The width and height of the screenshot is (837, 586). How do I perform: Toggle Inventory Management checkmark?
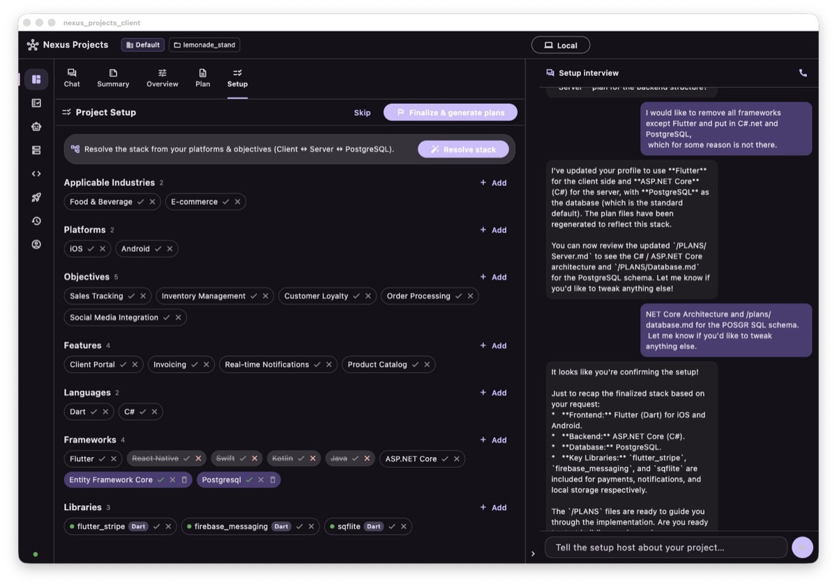point(253,296)
